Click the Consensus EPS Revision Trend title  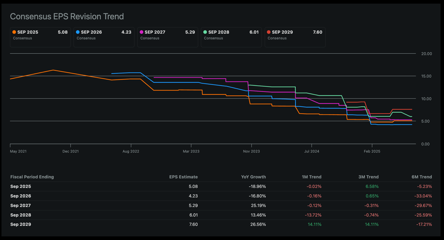click(x=67, y=16)
